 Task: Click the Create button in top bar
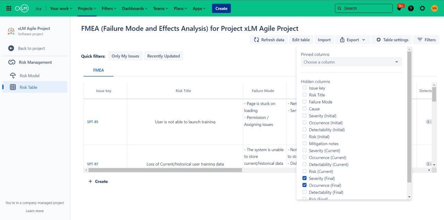221,8
